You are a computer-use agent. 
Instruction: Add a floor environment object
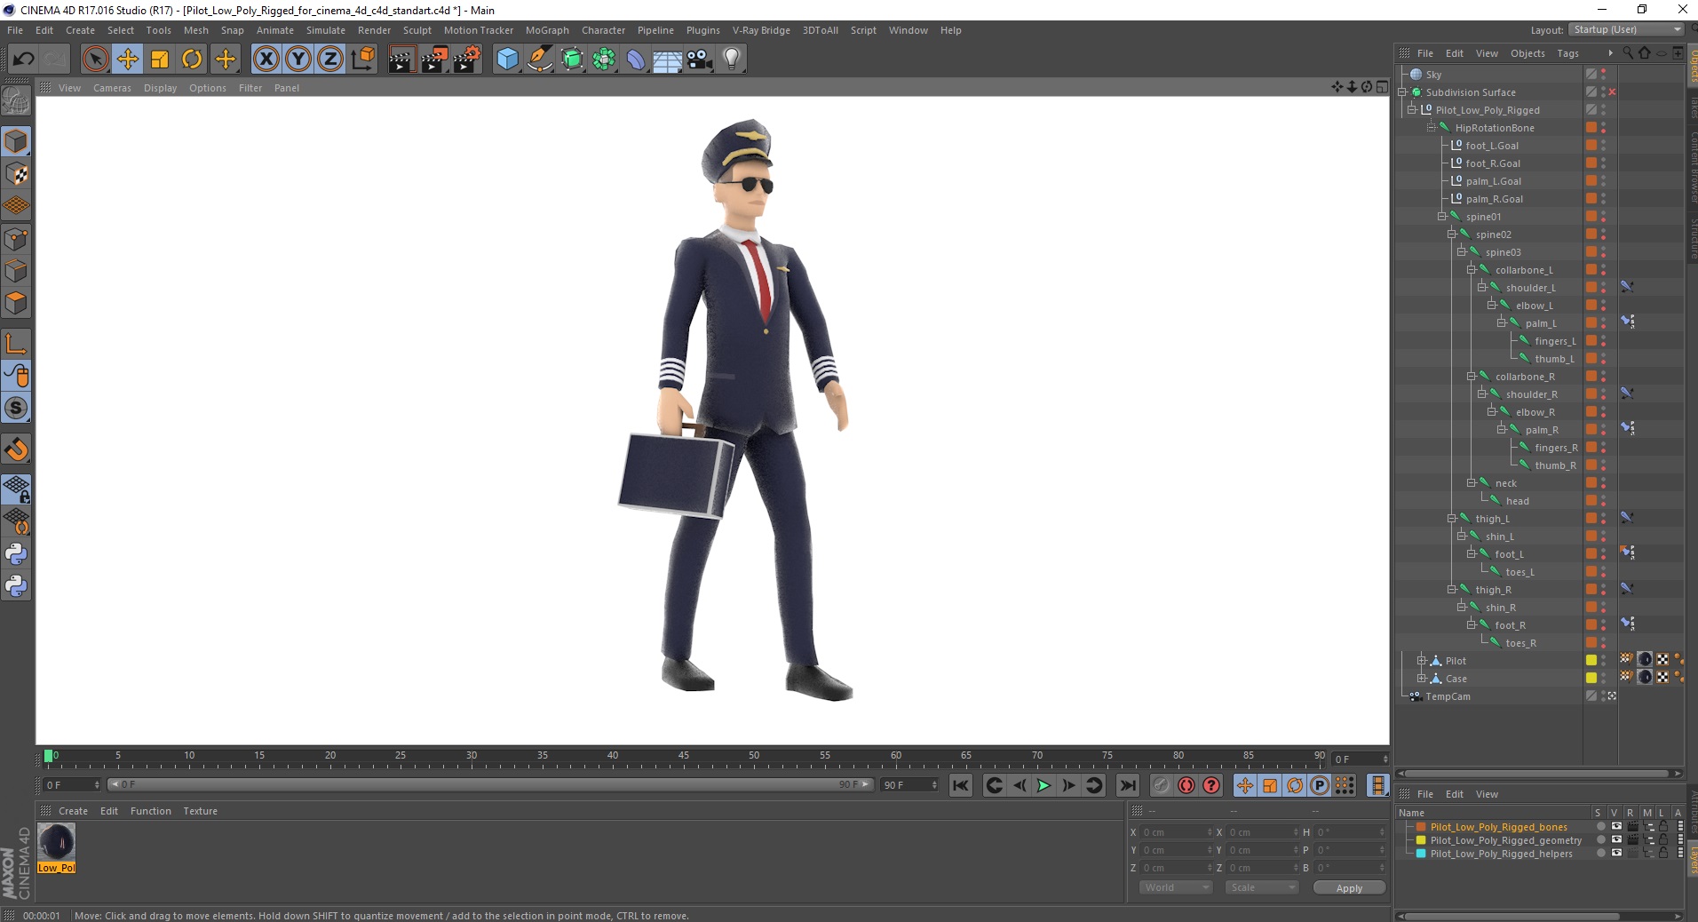[668, 60]
